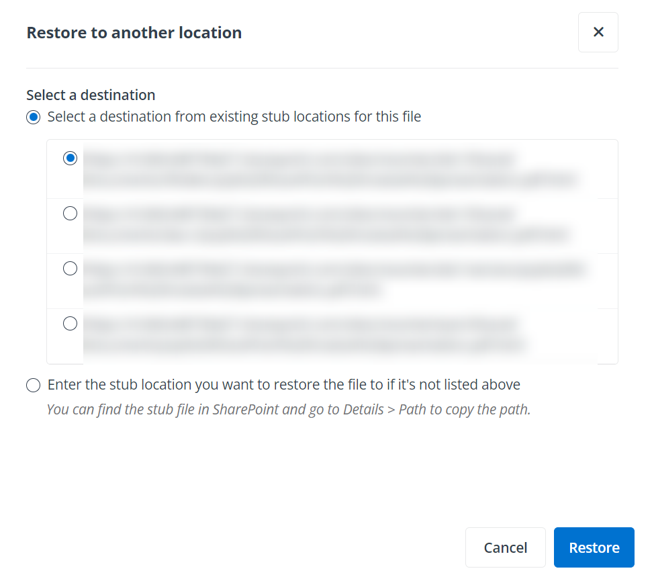
Task: Choose the option to enter a stub location manually
Action: click(33, 385)
